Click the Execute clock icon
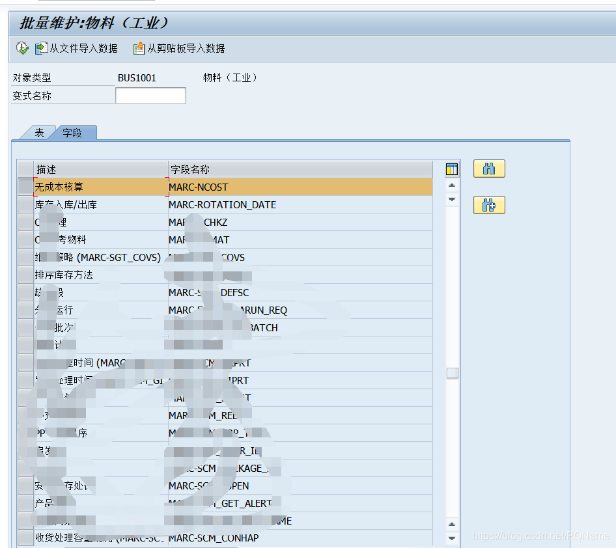The height and width of the screenshot is (548, 616). pos(22,48)
